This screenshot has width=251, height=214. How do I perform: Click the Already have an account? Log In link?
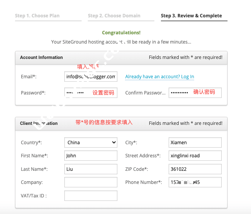[159, 77]
